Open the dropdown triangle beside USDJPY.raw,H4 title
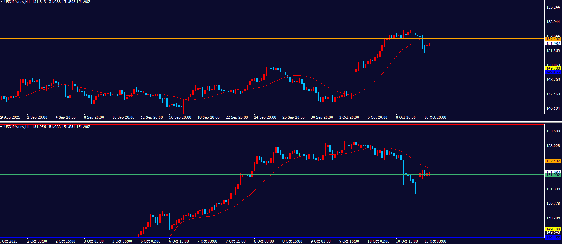Viewport: 562px width, 244px height. [2, 2]
